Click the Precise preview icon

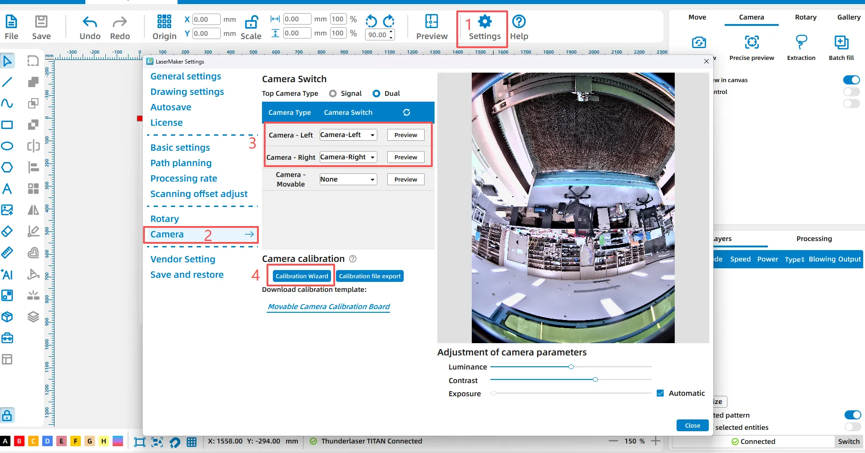[x=751, y=42]
